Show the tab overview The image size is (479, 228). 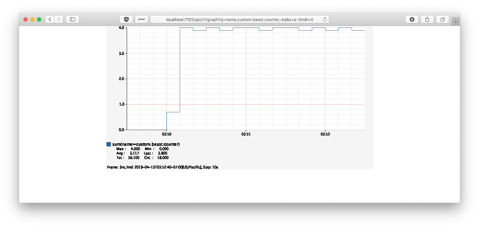click(x=442, y=19)
